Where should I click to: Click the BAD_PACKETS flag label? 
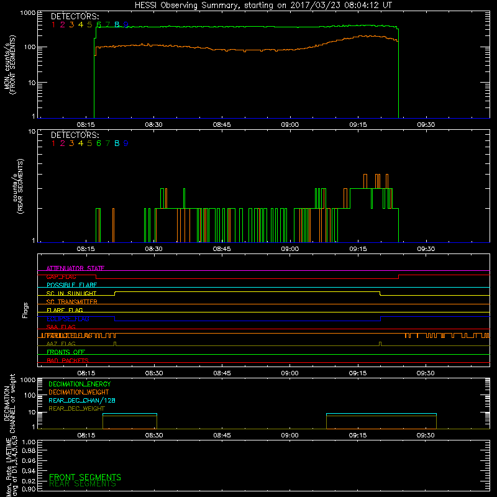(68, 360)
